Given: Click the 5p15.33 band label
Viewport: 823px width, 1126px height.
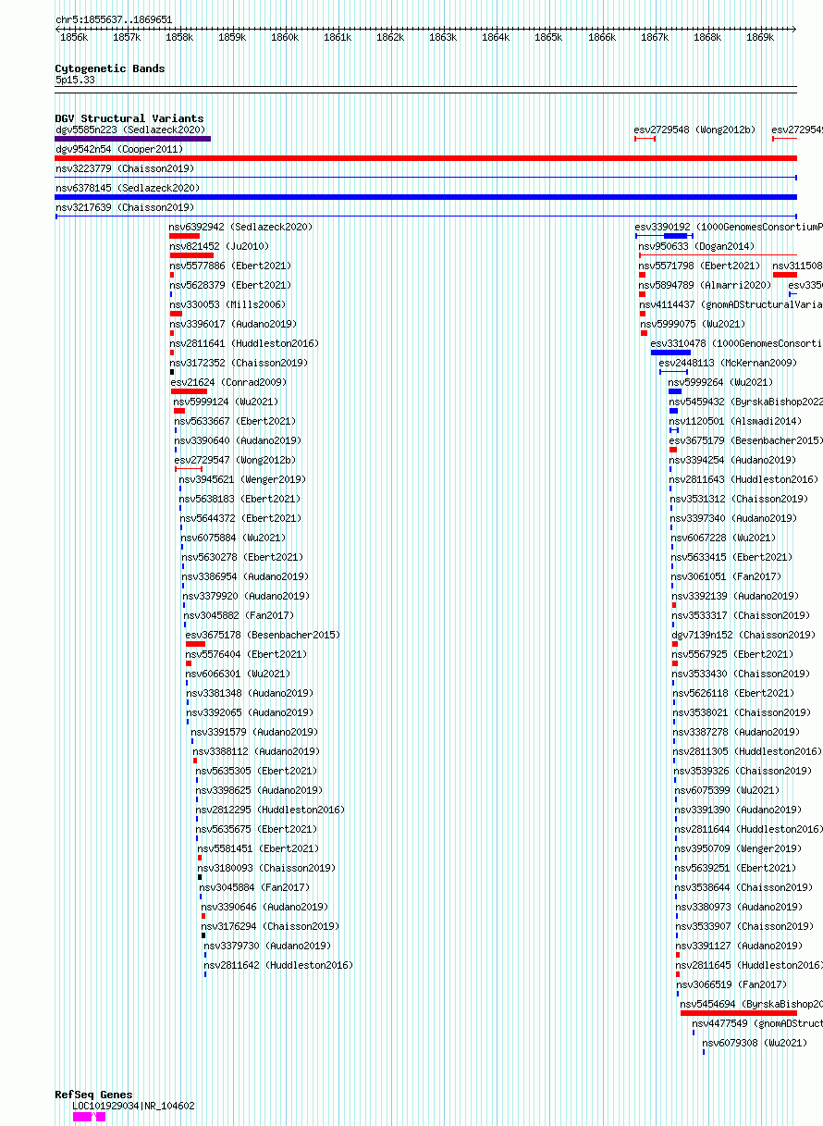Looking at the screenshot, I should point(75,80).
